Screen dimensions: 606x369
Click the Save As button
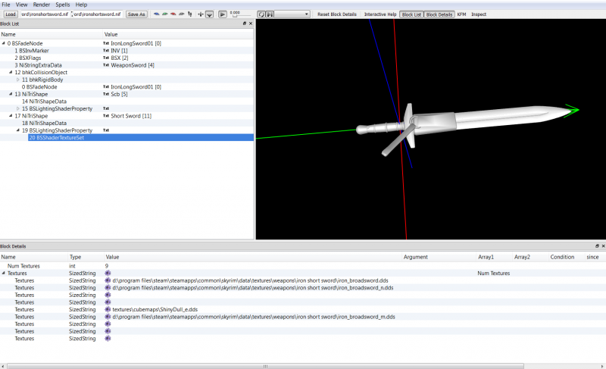tap(136, 14)
